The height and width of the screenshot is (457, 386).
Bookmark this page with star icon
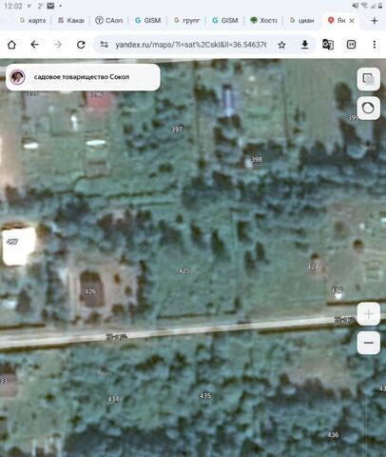pyautogui.click(x=281, y=45)
